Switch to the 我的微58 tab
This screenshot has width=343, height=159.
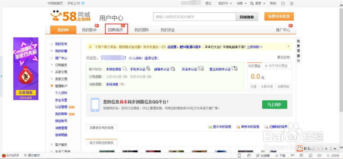tap(89, 30)
